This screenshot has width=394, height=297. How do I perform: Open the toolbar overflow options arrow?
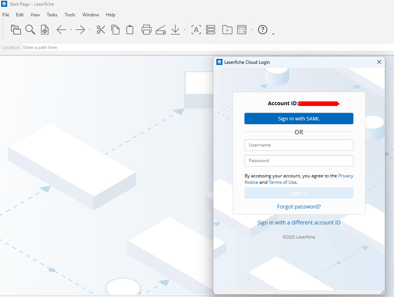pos(273,34)
